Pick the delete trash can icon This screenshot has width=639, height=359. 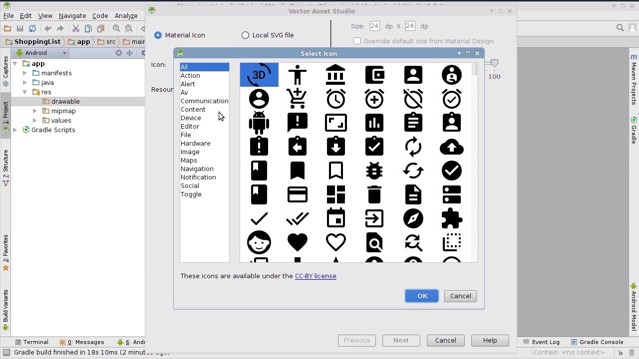[x=374, y=194]
